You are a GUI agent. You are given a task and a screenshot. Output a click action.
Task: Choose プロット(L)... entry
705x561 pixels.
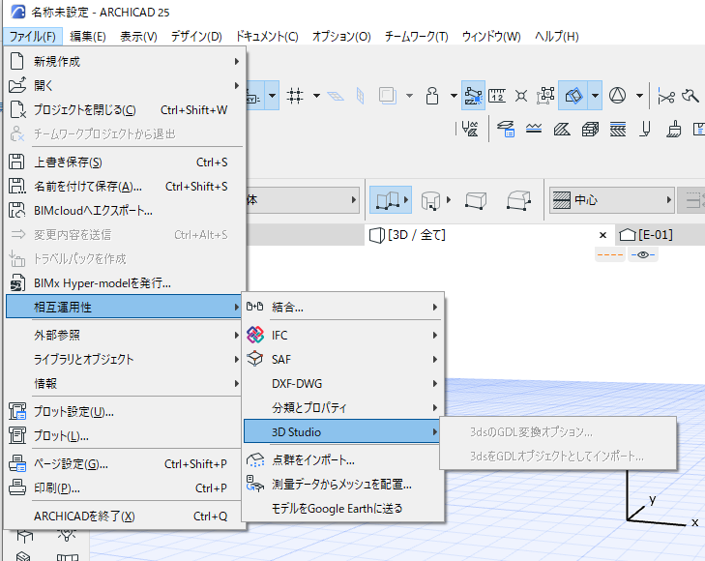coord(125,435)
